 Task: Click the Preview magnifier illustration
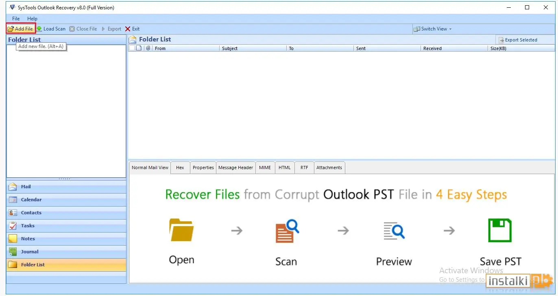click(x=394, y=231)
